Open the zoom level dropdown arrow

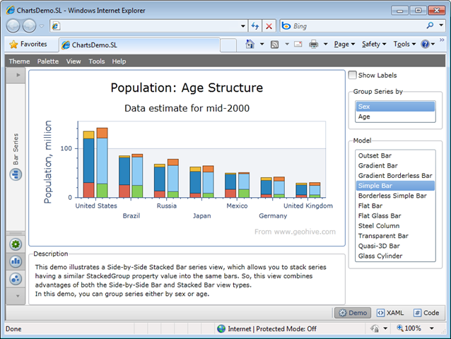[432, 328]
